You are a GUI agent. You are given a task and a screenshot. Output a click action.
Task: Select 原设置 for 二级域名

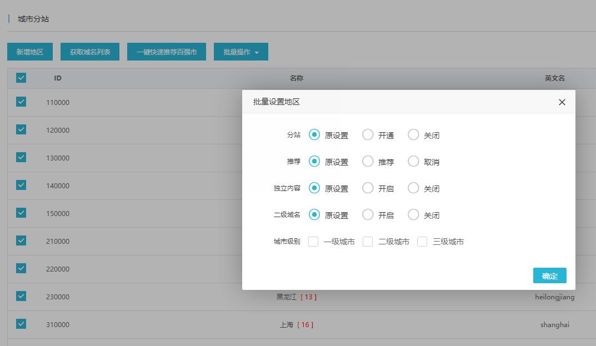314,215
